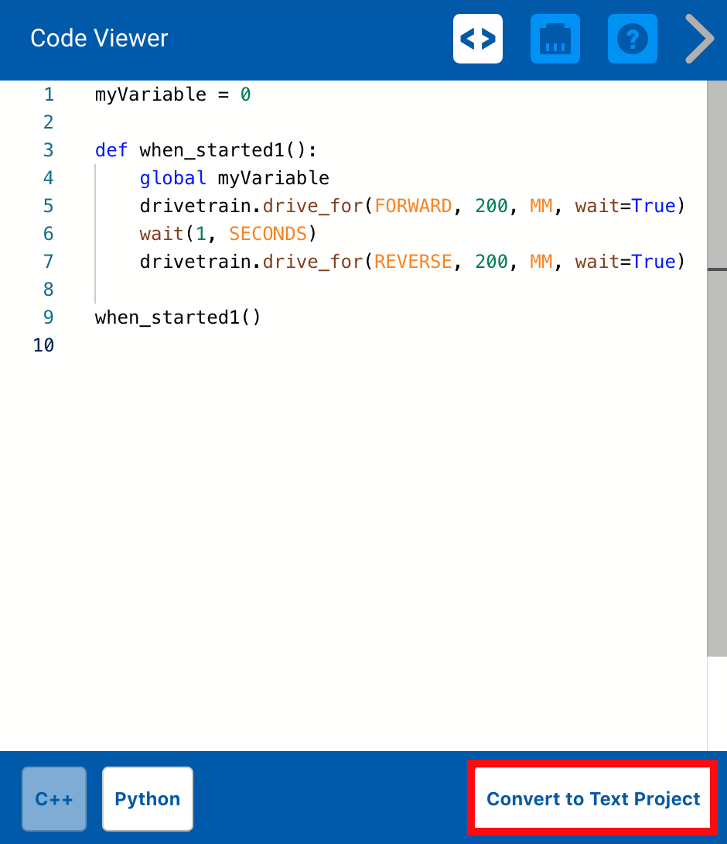This screenshot has width=727, height=844.
Task: Click the help question mark icon
Action: [x=632, y=38]
